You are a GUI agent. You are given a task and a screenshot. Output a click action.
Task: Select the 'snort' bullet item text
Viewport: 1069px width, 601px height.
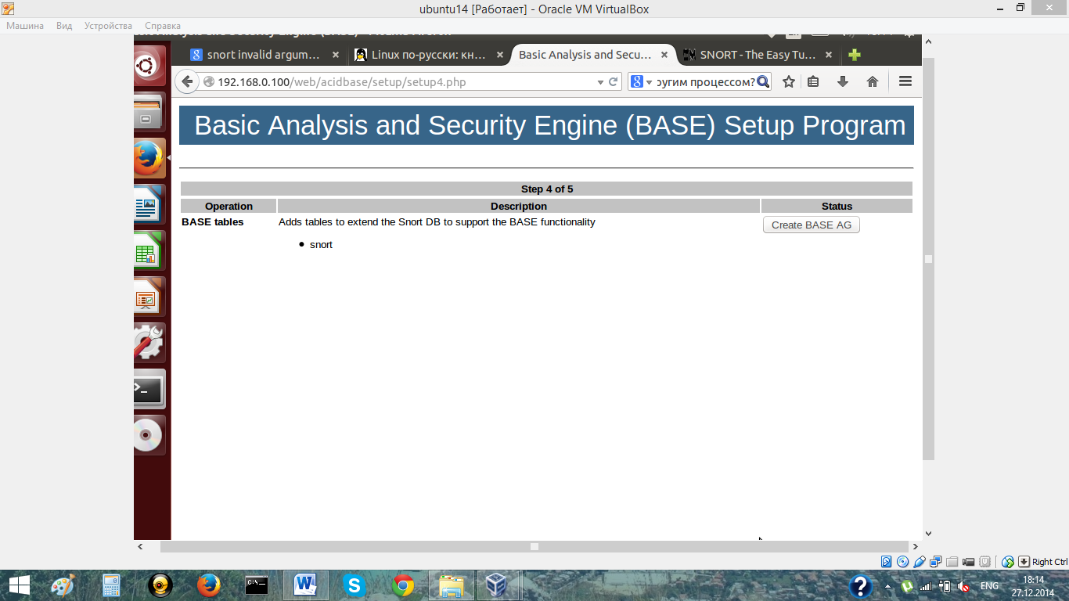click(321, 245)
